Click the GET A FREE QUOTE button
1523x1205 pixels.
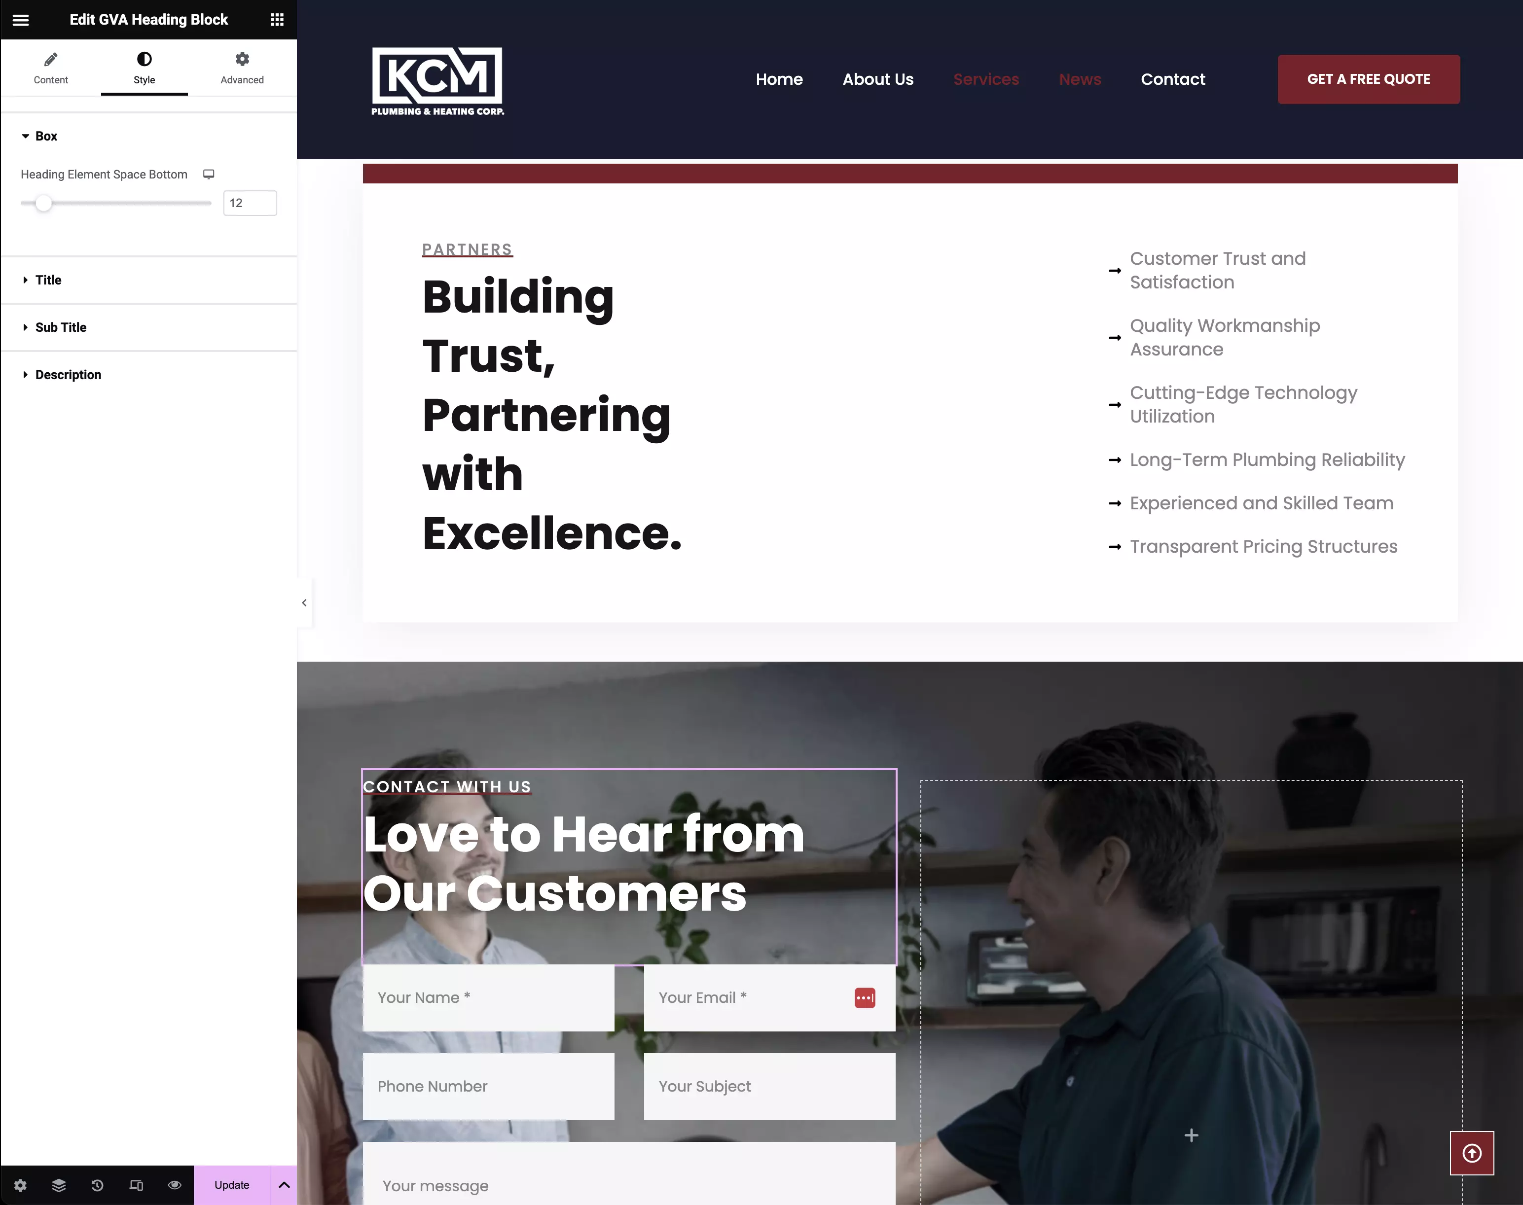1369,79
